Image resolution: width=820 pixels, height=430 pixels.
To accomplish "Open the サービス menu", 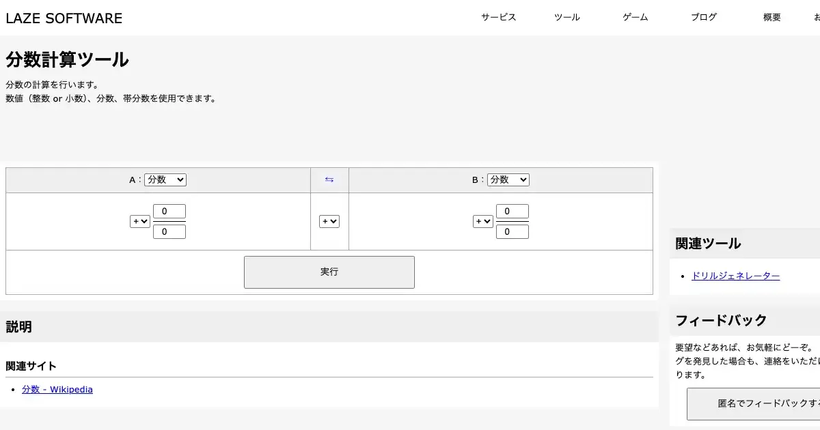I will [499, 18].
